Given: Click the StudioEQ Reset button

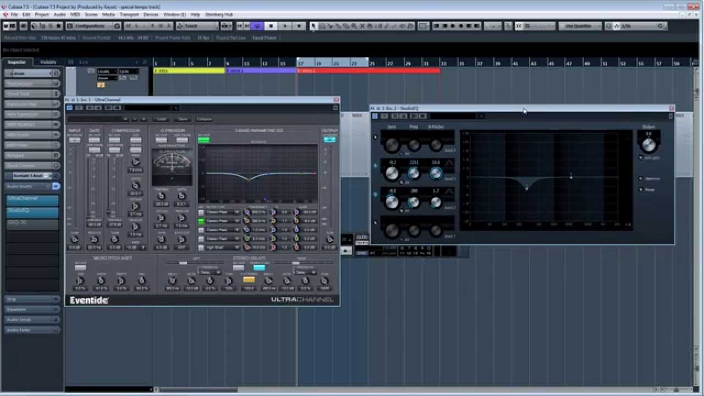Looking at the screenshot, I should click(x=641, y=190).
